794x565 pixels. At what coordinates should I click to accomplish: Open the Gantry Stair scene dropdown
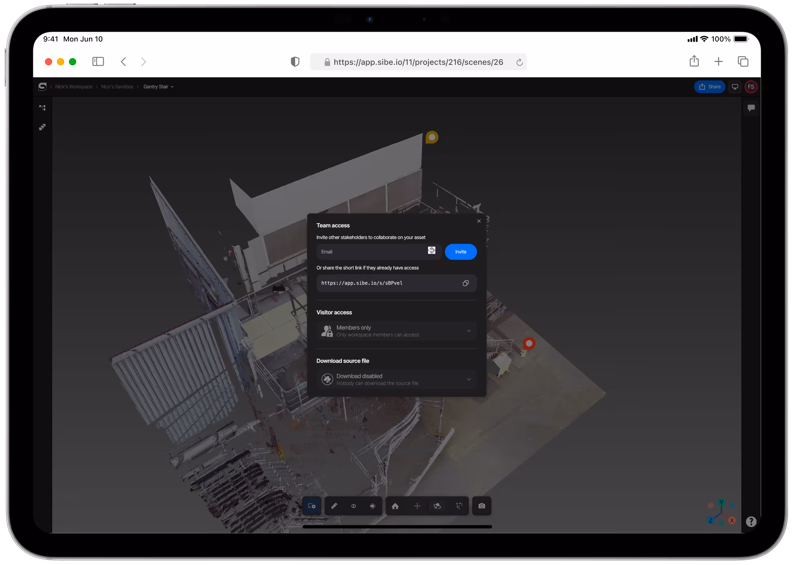click(x=159, y=87)
